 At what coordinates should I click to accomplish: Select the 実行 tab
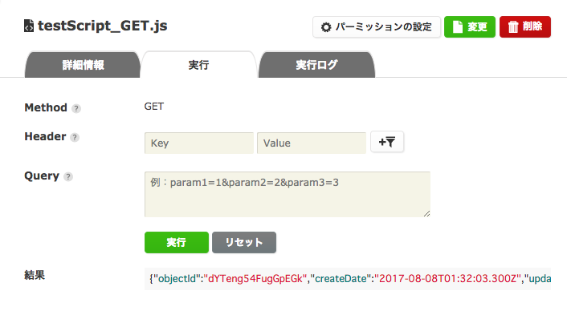(x=198, y=65)
